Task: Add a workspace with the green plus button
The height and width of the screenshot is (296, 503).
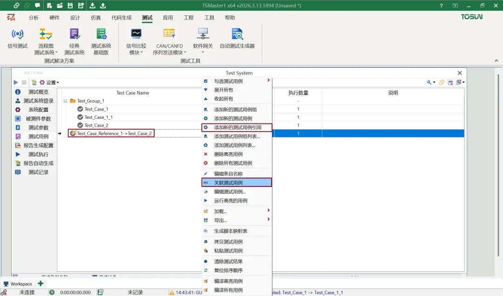Action: [x=40, y=283]
